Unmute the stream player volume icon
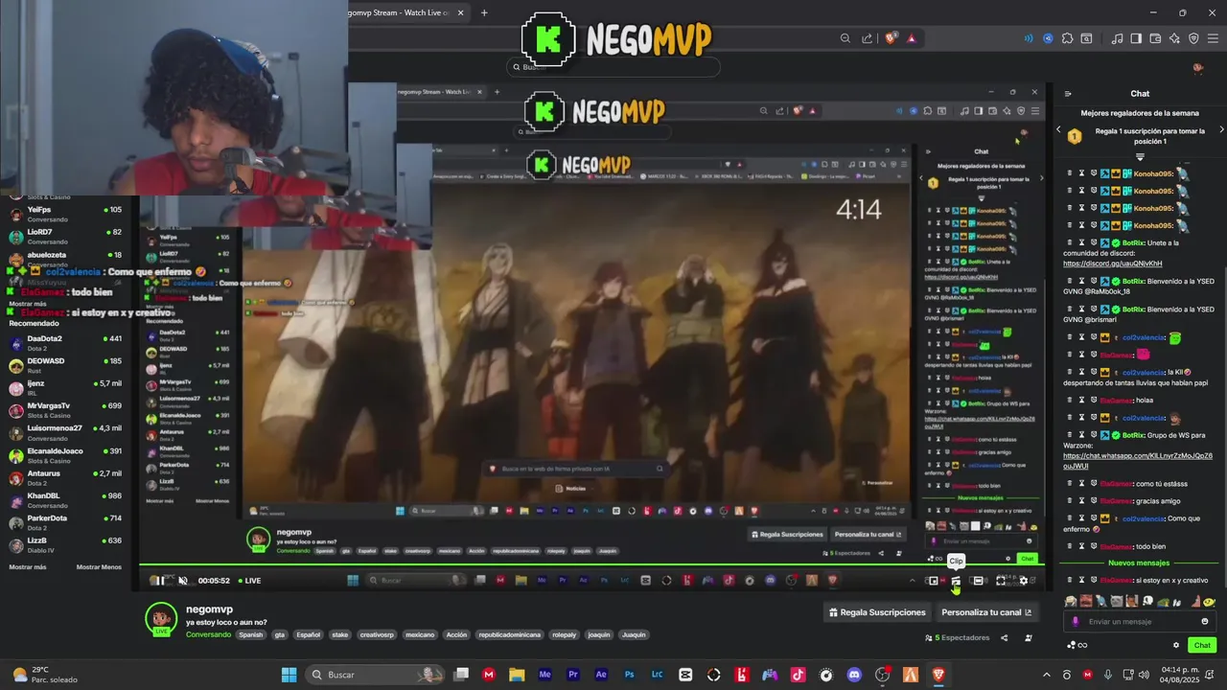The height and width of the screenshot is (690, 1227). (183, 580)
